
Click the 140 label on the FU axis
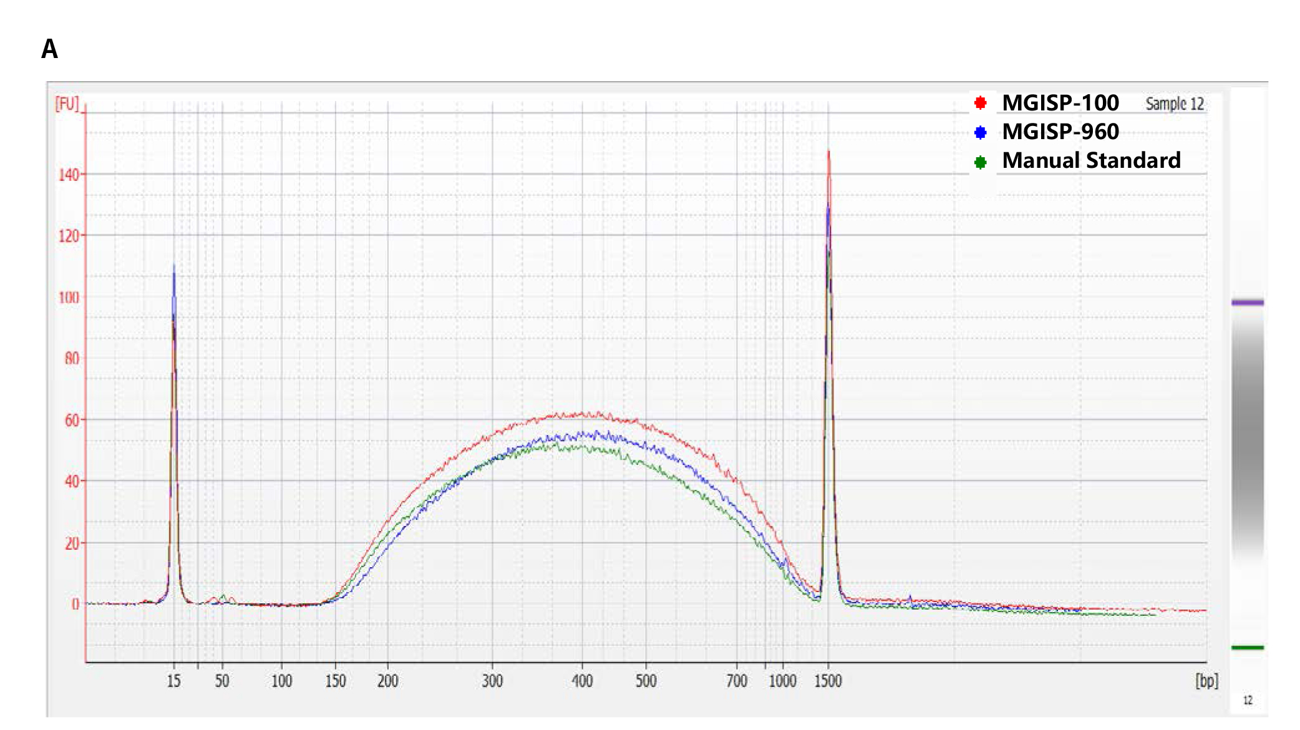pos(69,175)
